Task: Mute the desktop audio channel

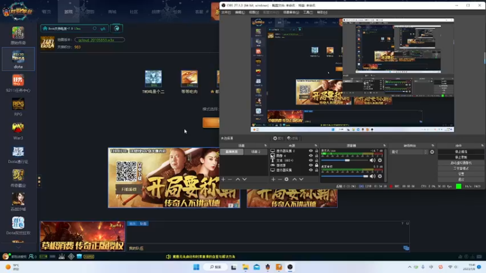Action: click(372, 176)
